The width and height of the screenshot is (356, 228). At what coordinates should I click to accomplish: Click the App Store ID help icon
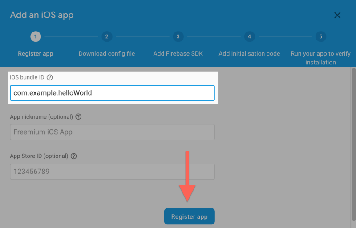pyautogui.click(x=73, y=156)
